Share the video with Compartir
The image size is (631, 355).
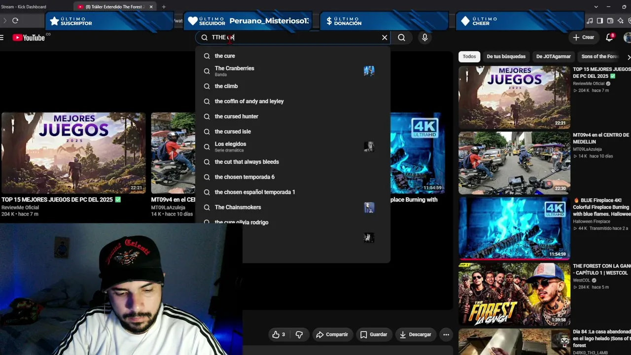(332, 334)
